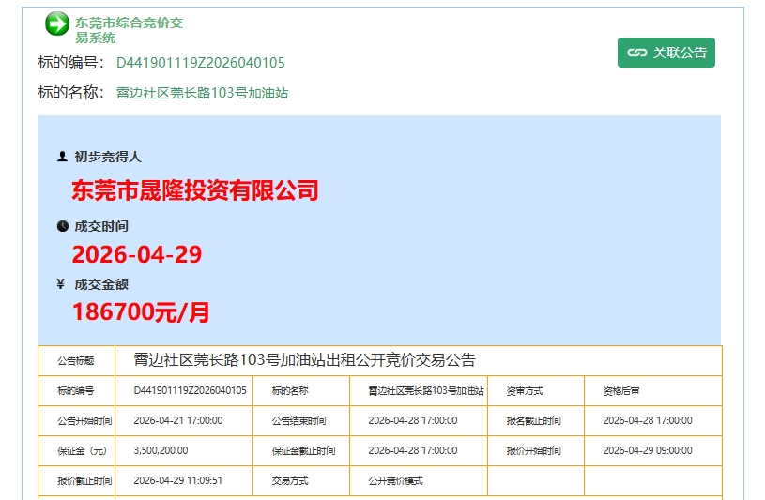Viewport: 765px width, 500px height.
Task: Click the transaction date 2026-04-29 in red
Action: (x=137, y=254)
